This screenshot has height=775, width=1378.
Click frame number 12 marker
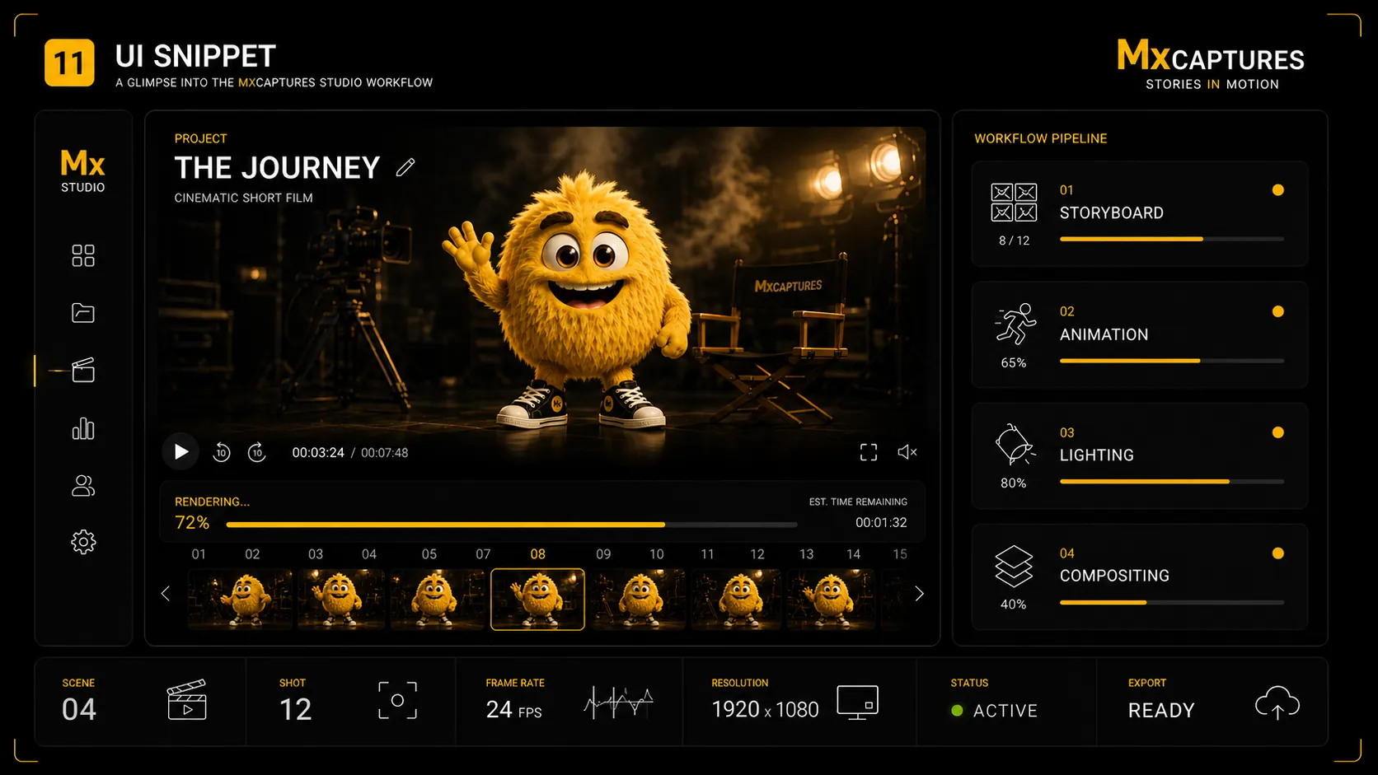757,554
